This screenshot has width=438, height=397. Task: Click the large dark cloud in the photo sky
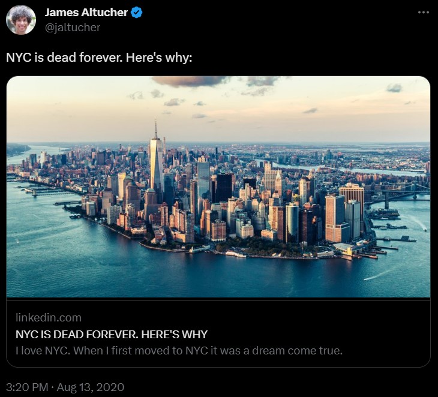click(x=191, y=81)
